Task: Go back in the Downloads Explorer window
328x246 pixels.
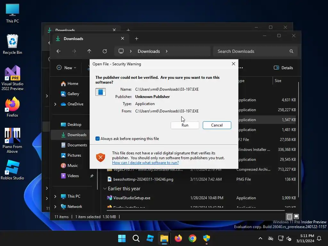Action: [x=59, y=51]
